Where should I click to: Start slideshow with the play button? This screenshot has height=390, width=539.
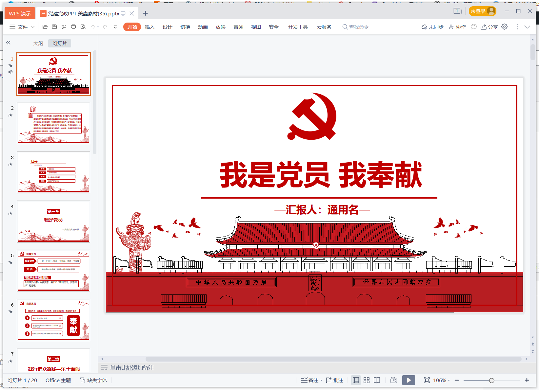click(409, 380)
